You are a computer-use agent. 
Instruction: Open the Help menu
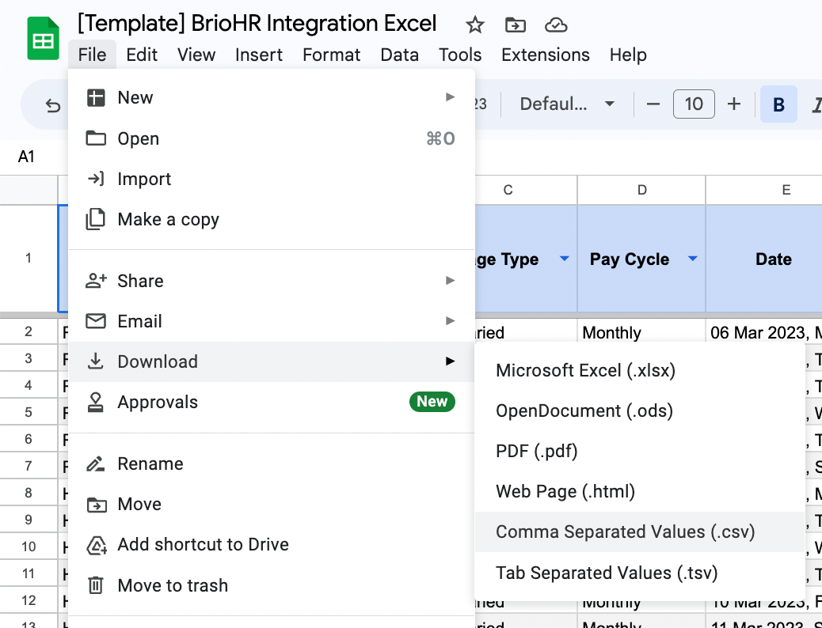(628, 55)
